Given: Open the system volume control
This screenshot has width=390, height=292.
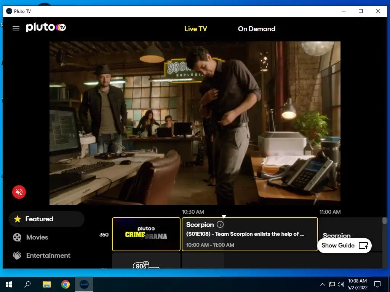Looking at the screenshot, I should [341, 284].
